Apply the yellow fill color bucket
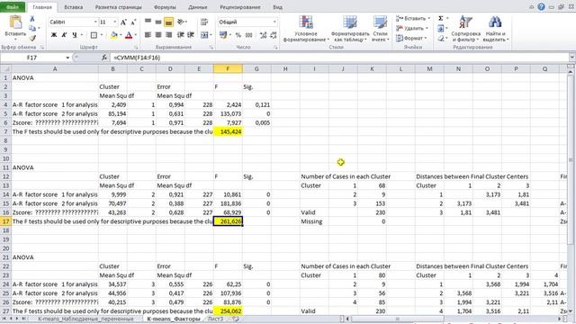Image resolution: width=576 pixels, height=324 pixels. coord(114,35)
